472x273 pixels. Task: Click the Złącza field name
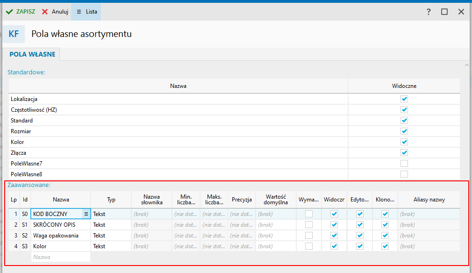18,153
